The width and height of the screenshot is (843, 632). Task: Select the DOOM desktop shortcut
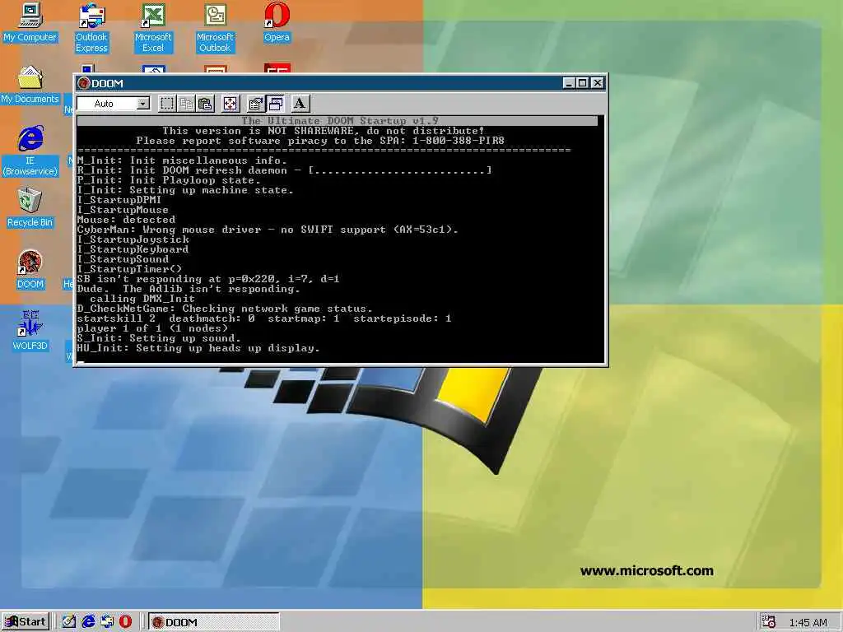coord(30,270)
